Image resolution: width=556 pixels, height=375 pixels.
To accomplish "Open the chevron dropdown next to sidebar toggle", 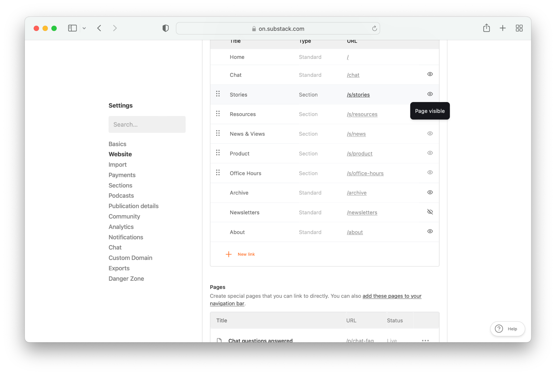I will 84,28.
